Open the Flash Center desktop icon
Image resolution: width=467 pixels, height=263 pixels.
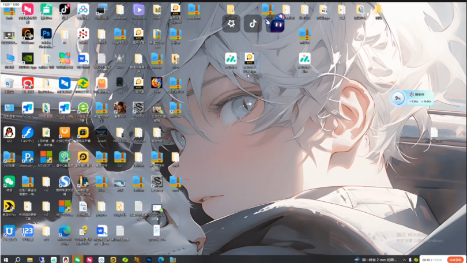point(27,133)
